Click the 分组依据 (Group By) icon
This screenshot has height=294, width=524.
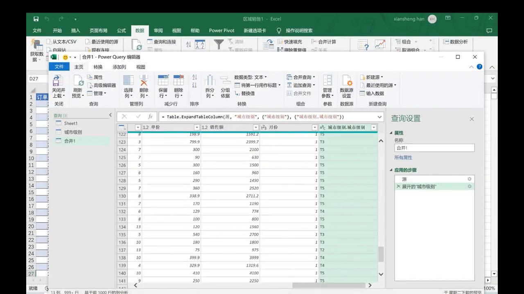(225, 80)
